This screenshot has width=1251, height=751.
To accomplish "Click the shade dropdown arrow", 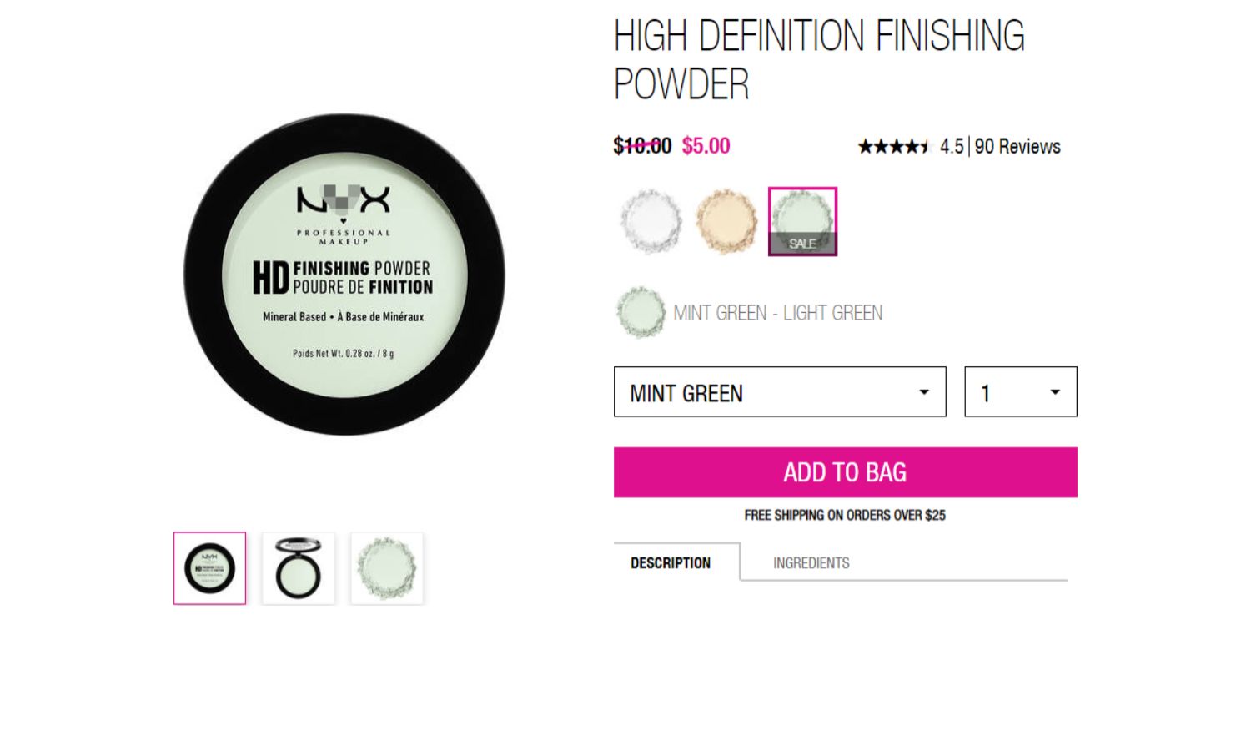I will pyautogui.click(x=924, y=392).
